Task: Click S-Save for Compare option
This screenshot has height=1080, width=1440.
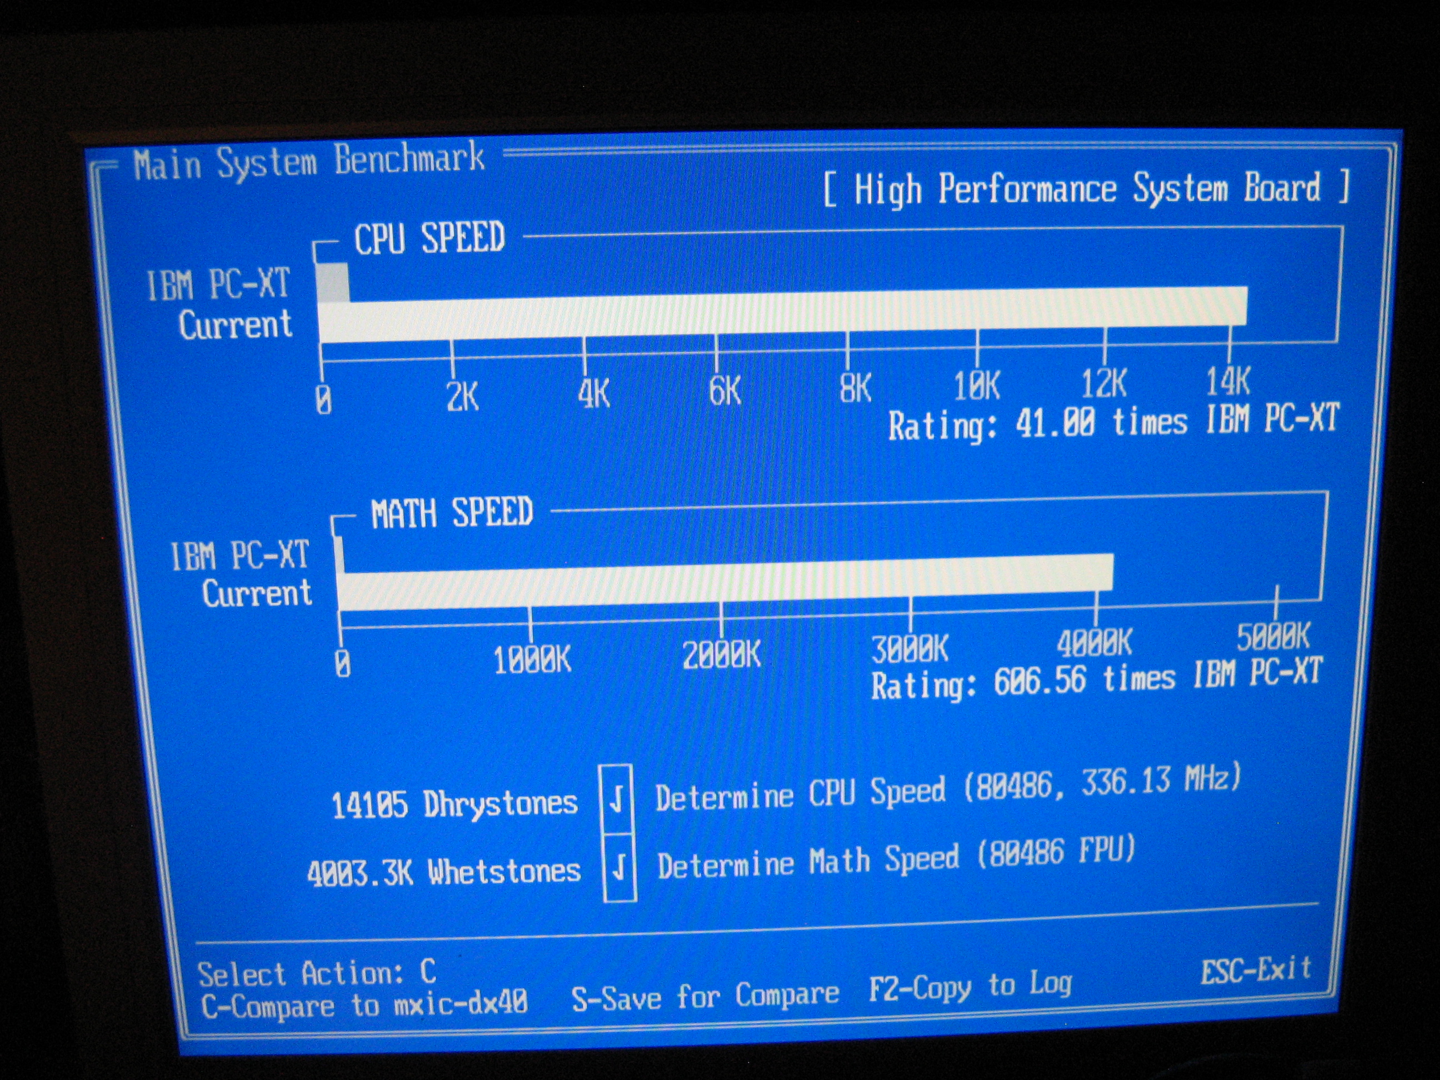Action: tap(705, 997)
